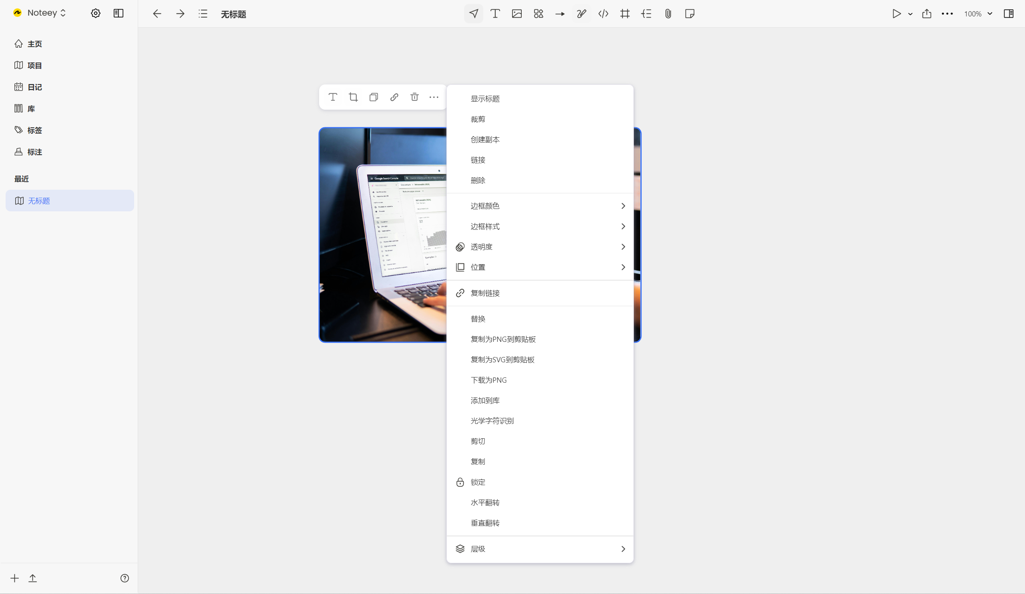Select the frame grid tool
Screen dimensions: 1025x594
(x=625, y=14)
